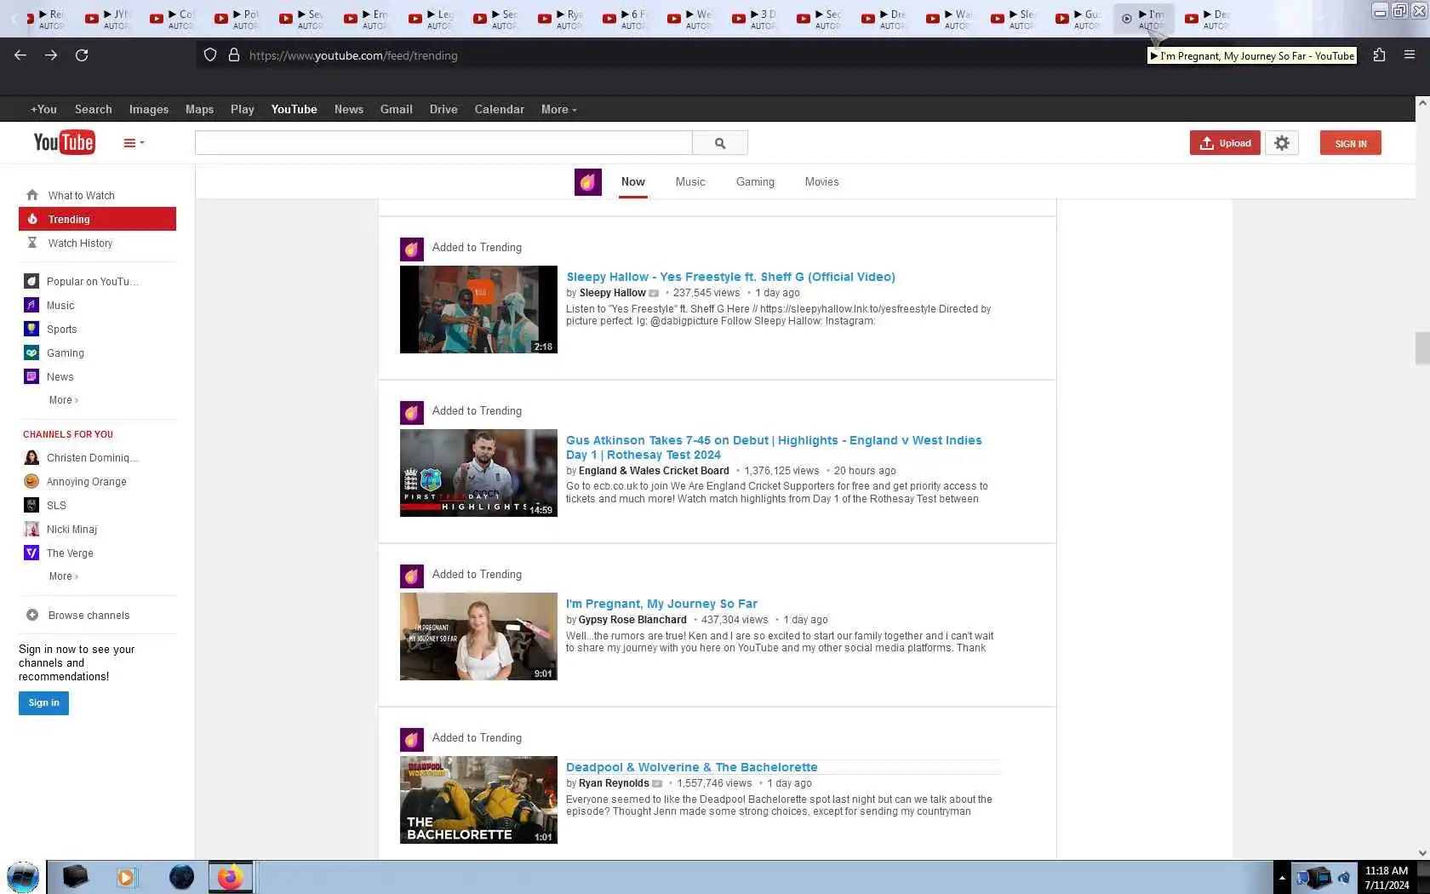Open the Sleepy Hallow Yes Freestyle video title
This screenshot has height=894, width=1430.
(x=730, y=277)
